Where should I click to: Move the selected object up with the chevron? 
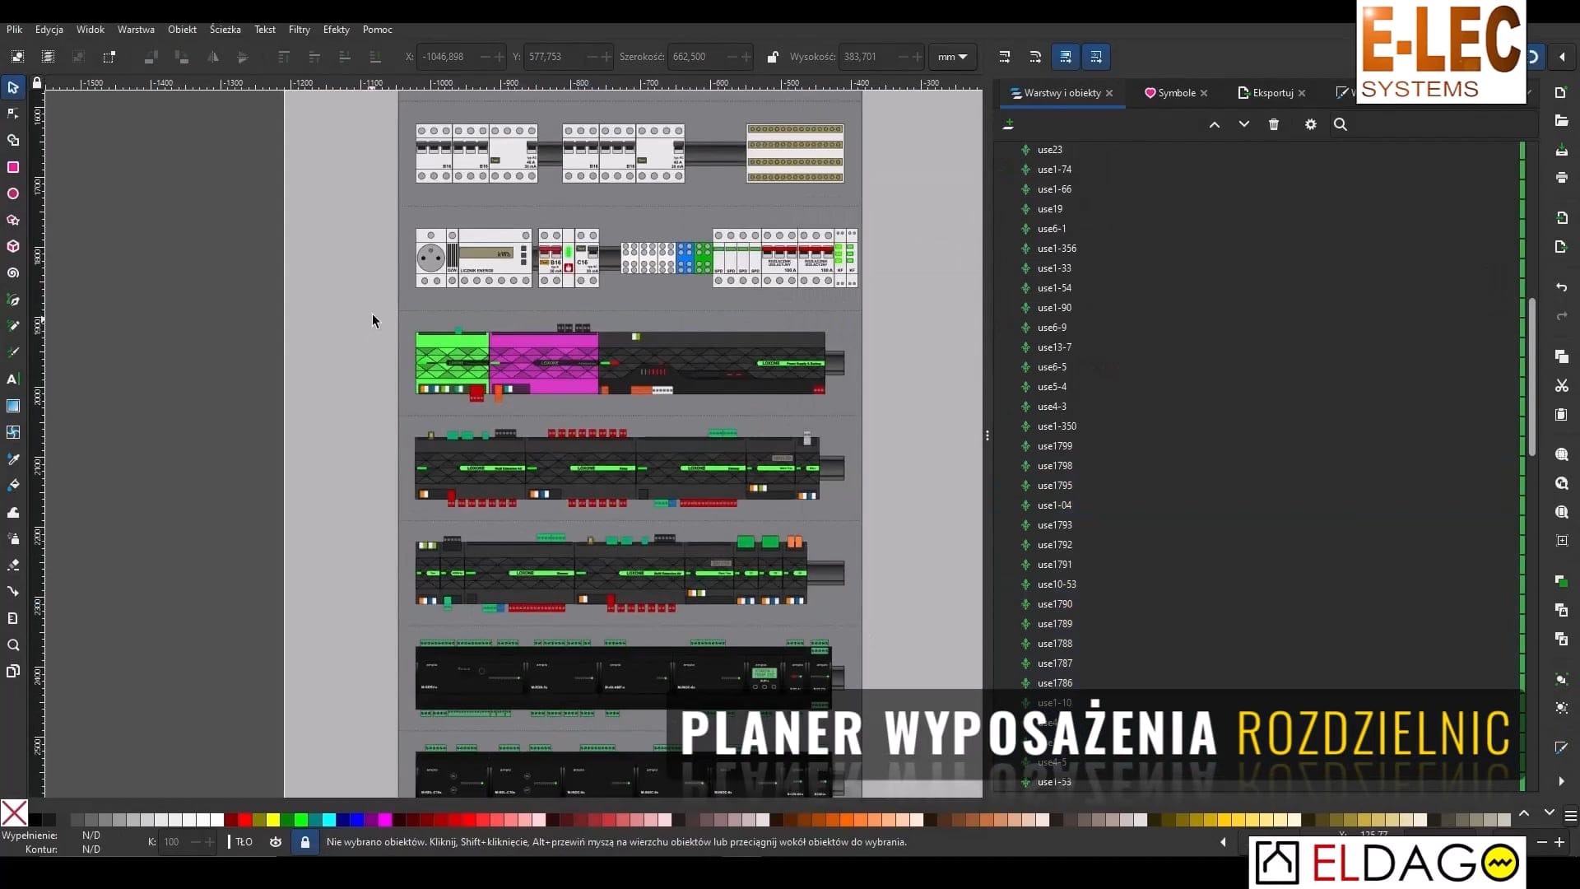coord(1215,124)
